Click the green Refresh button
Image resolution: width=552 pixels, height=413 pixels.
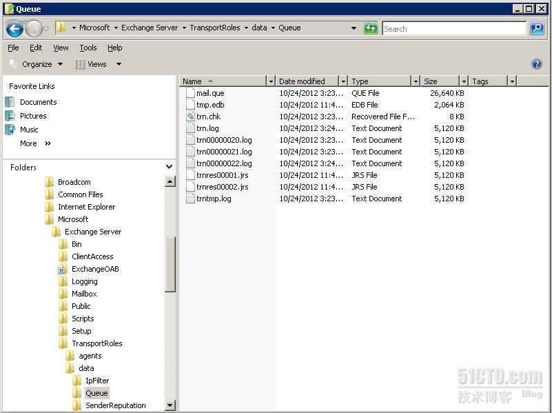(371, 28)
